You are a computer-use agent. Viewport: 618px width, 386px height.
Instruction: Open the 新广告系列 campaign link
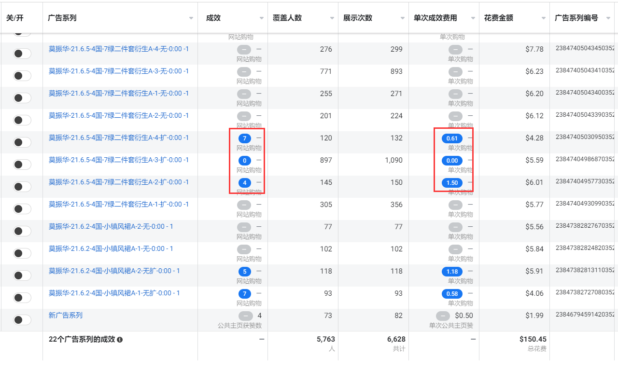(66, 315)
